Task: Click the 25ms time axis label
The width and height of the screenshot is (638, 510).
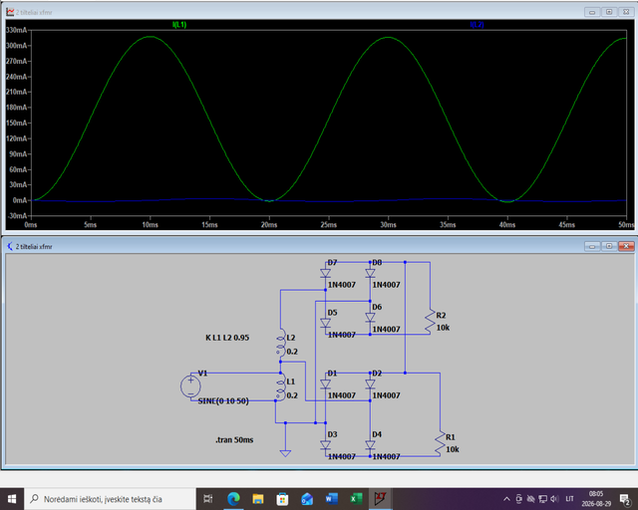Action: (328, 224)
